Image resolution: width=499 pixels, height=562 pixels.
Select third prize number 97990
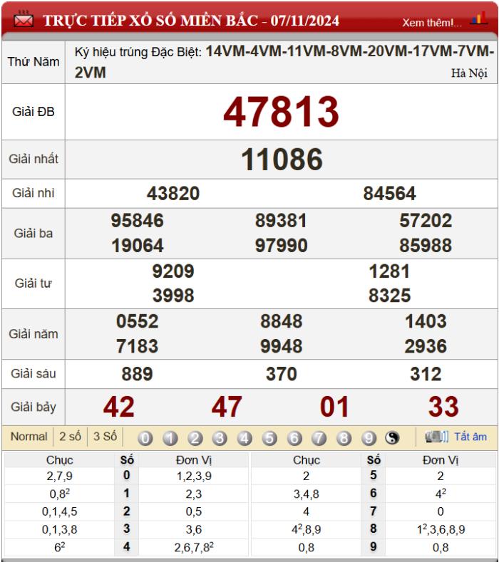282,246
